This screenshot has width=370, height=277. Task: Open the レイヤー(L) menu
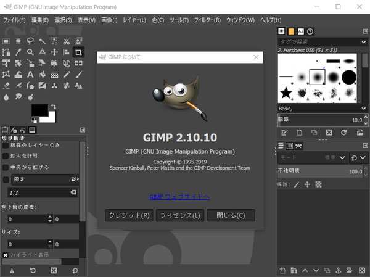tap(134, 20)
